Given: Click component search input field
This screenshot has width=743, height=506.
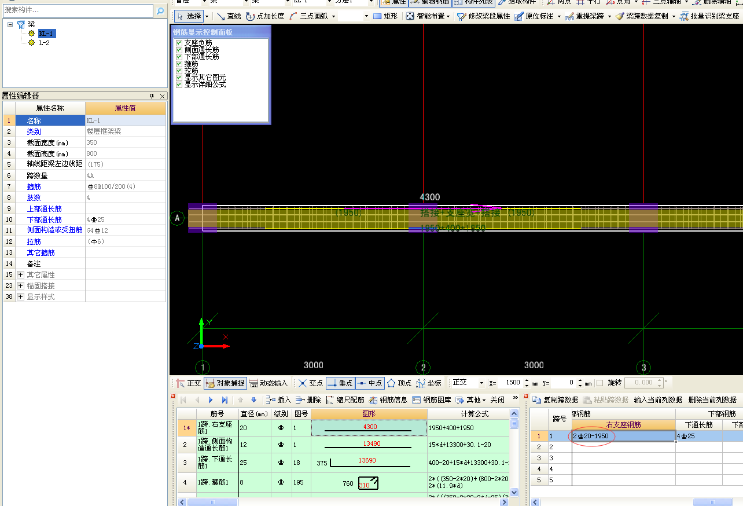Looking at the screenshot, I should [78, 10].
